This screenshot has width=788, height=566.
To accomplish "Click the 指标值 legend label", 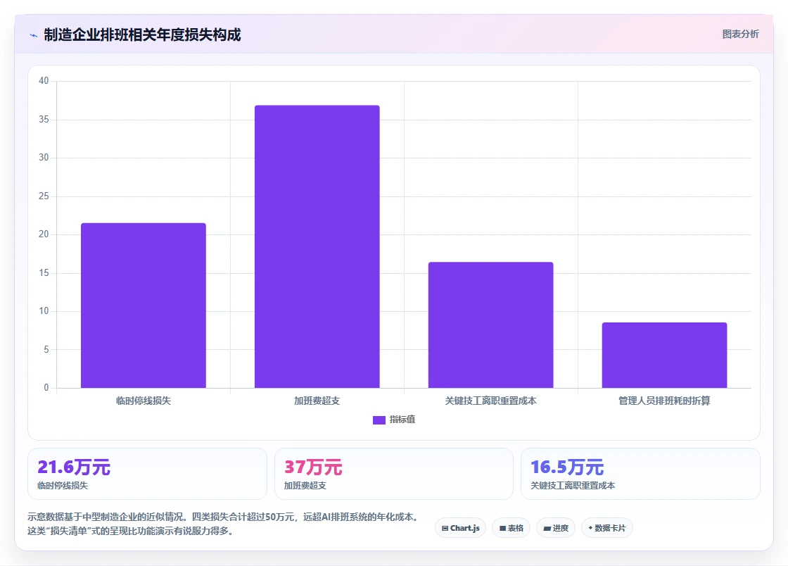I will (402, 420).
